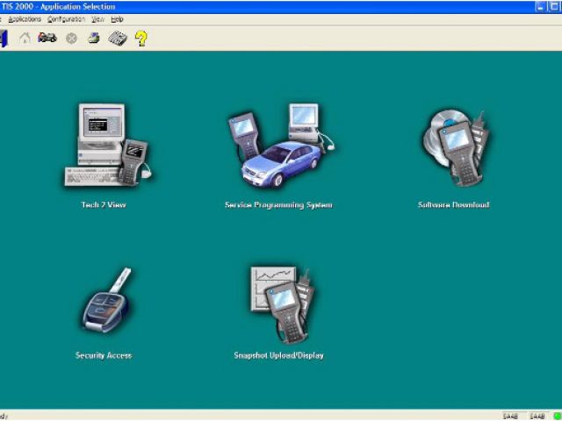This screenshot has width=562, height=421.
Task: Open the Applications menu
Action: (25, 19)
